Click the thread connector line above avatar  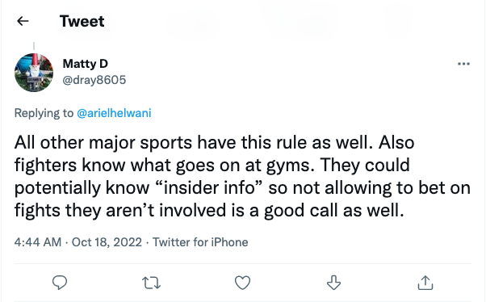(34, 46)
